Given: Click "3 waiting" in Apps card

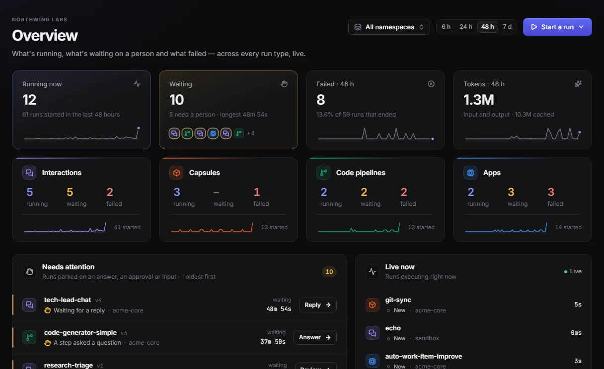Looking at the screenshot, I should [518, 197].
